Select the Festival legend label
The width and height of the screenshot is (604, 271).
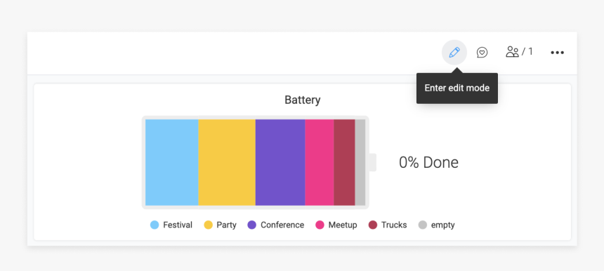(178, 225)
